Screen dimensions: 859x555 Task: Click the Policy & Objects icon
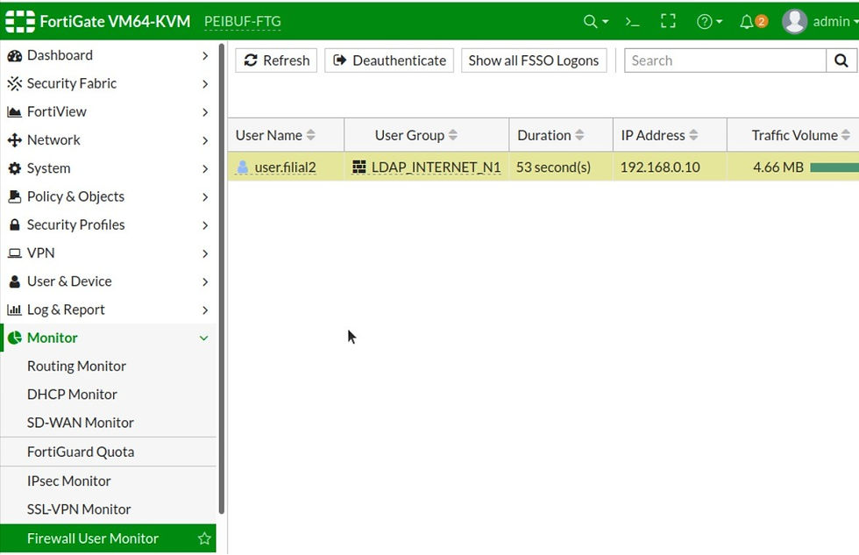click(15, 196)
